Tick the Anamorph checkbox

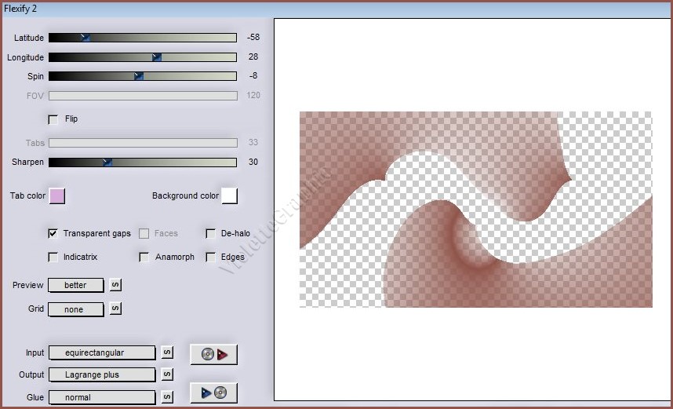[x=144, y=257]
